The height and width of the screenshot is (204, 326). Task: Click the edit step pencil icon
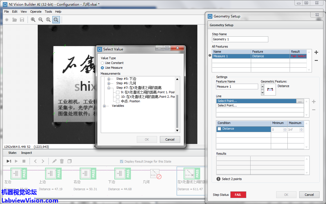[x=54, y=161]
